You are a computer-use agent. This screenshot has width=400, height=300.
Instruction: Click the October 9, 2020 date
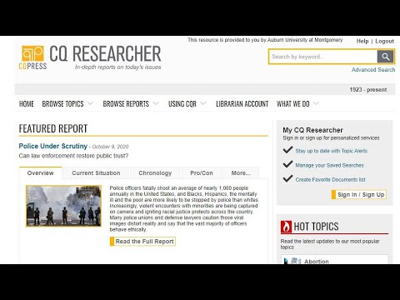tap(110, 147)
